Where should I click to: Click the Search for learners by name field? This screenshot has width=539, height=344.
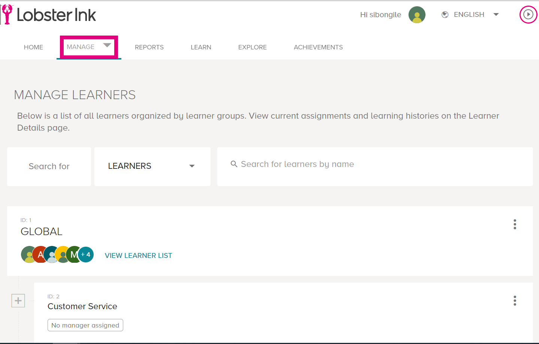[375, 166]
